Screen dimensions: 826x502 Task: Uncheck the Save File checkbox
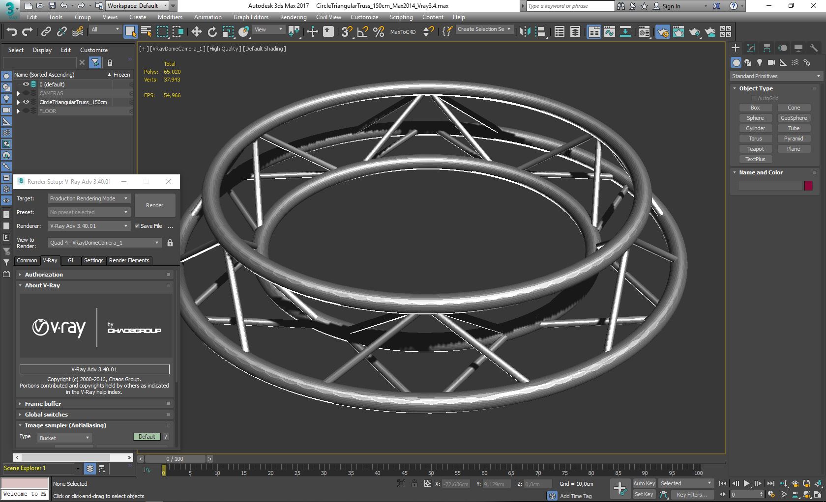click(138, 226)
